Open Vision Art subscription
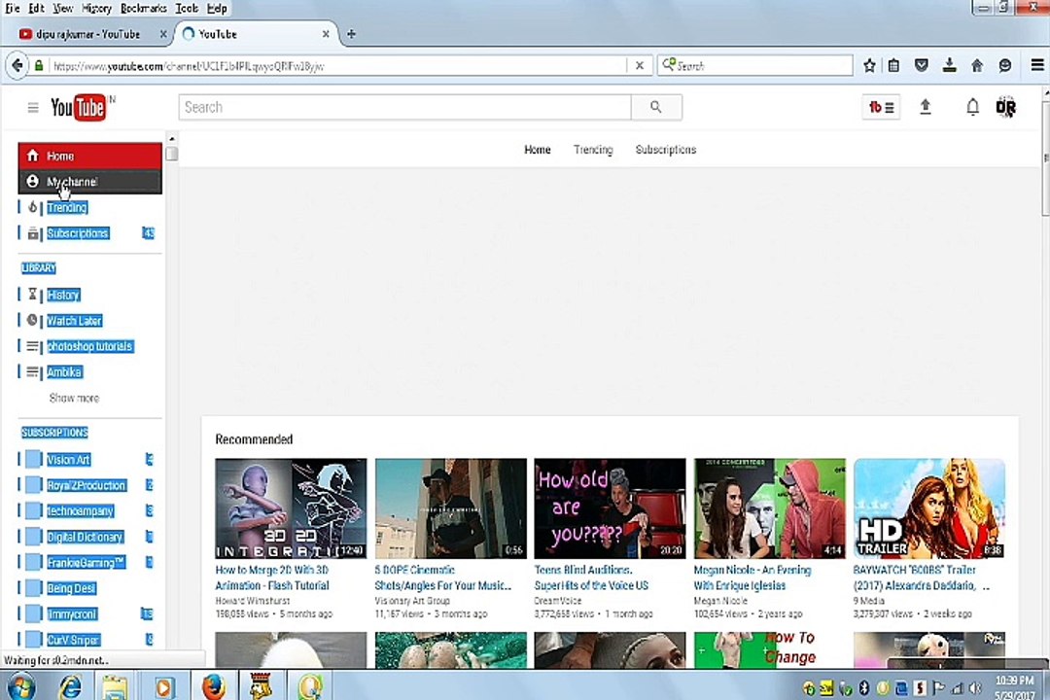 pos(68,460)
